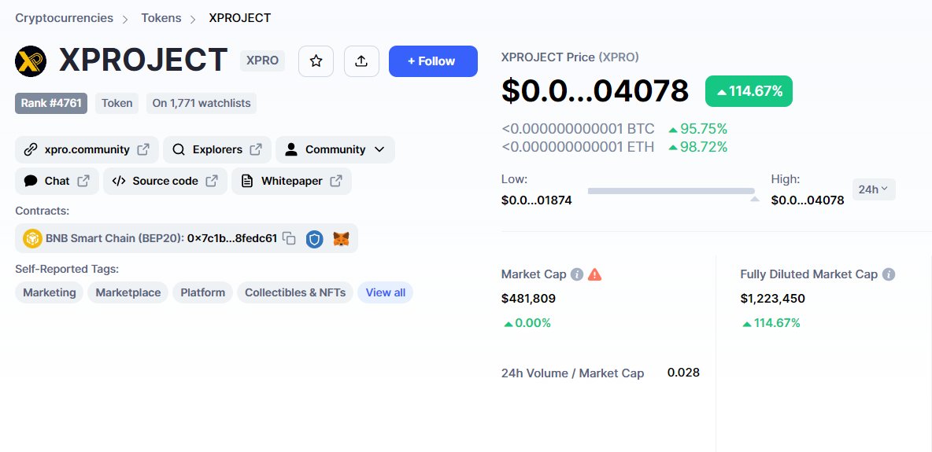This screenshot has height=452, width=932.
Task: Go to Tokens breadcrumb
Action: pyautogui.click(x=161, y=18)
